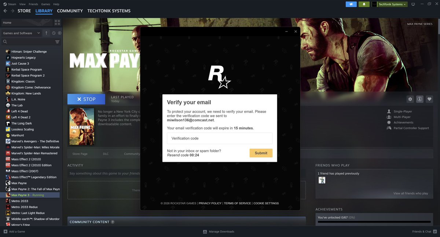Submit the verification code

click(261, 153)
